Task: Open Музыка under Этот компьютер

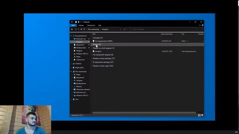Action: (x=79, y=86)
